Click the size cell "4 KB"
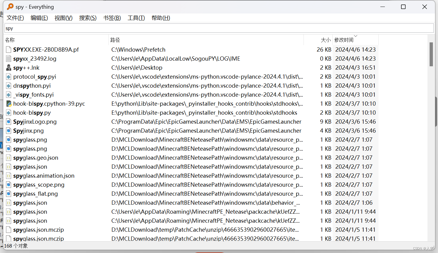Image resolution: width=438 pixels, height=253 pixels. (326, 131)
